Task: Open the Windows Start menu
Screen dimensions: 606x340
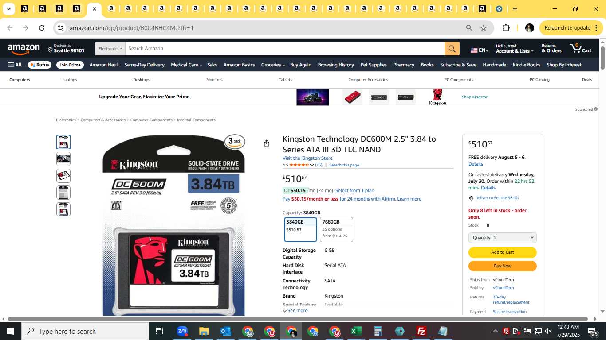Action: [11, 331]
